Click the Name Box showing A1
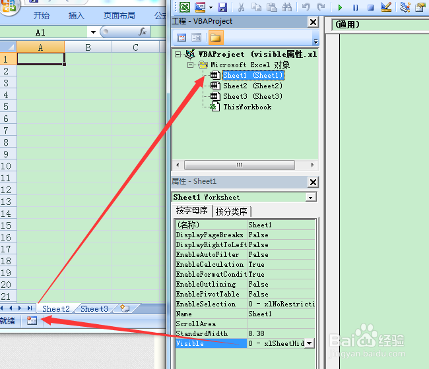429x369 pixels. [x=44, y=32]
